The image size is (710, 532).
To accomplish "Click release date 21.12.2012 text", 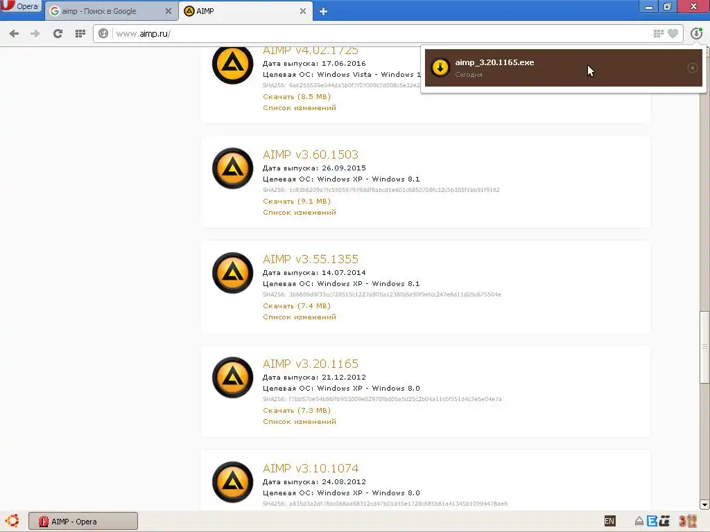I will coord(344,378).
